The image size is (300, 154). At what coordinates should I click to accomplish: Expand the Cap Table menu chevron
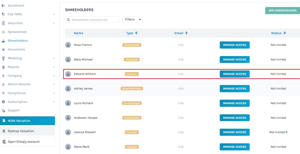point(54,14)
